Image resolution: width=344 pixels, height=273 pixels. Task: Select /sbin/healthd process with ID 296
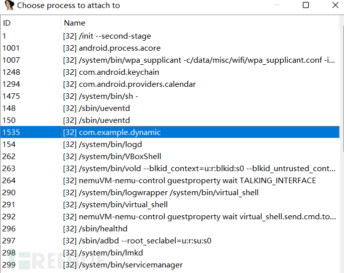(170, 229)
